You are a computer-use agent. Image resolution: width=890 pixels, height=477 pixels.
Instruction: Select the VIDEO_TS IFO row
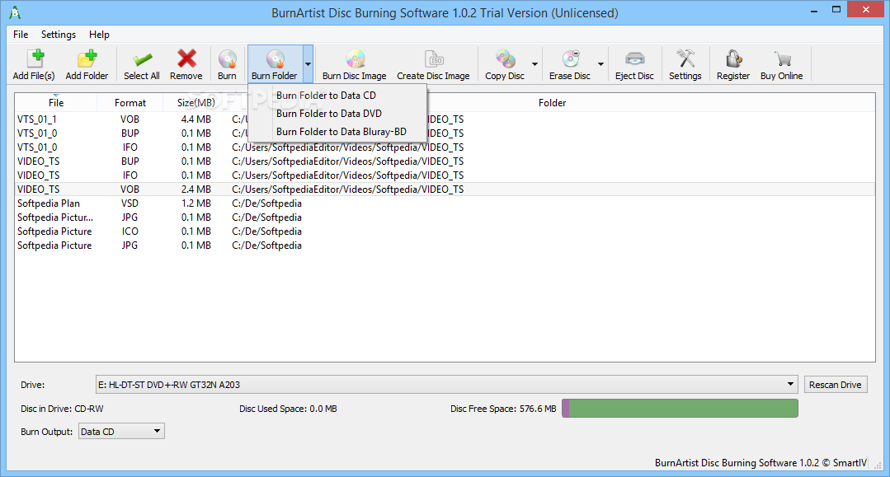[445, 175]
